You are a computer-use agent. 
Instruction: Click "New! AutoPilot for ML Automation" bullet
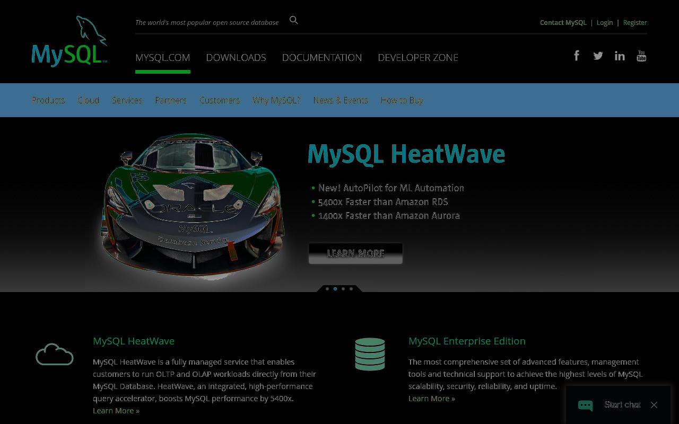[x=391, y=188]
